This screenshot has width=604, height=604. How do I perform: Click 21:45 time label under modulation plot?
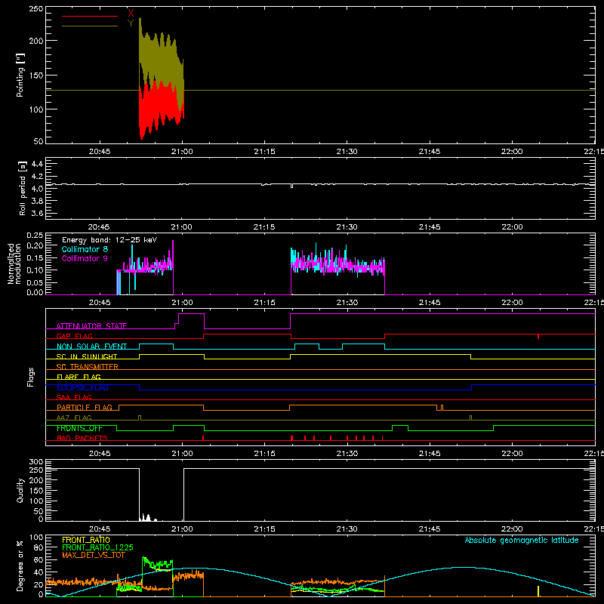point(430,303)
